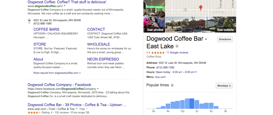Open the COFFEE BARS sitelink
The width and height of the screenshot is (273, 115).
pos(46,29)
